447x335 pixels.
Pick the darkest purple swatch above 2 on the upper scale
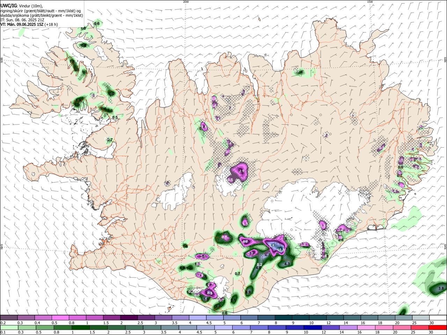[129, 318]
